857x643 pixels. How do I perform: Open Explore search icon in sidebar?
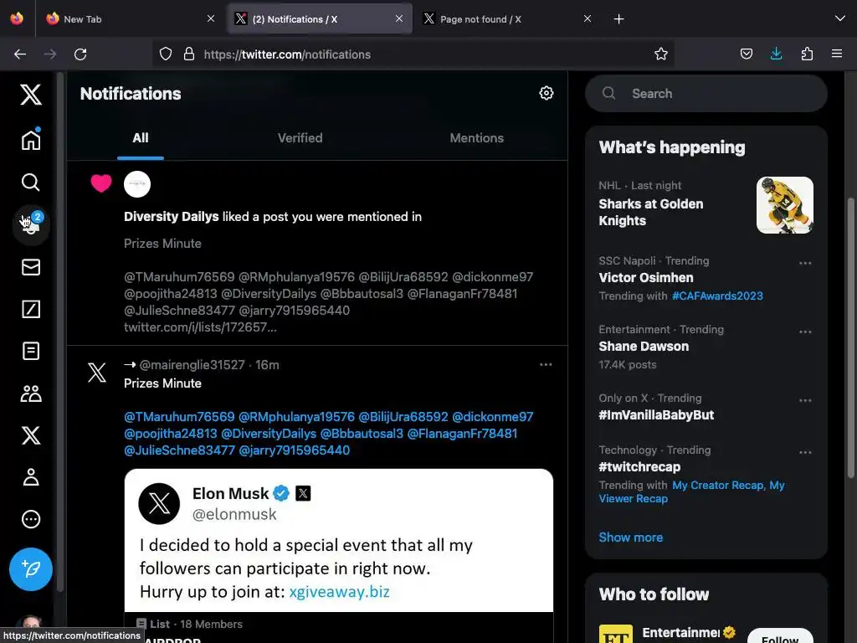31,183
